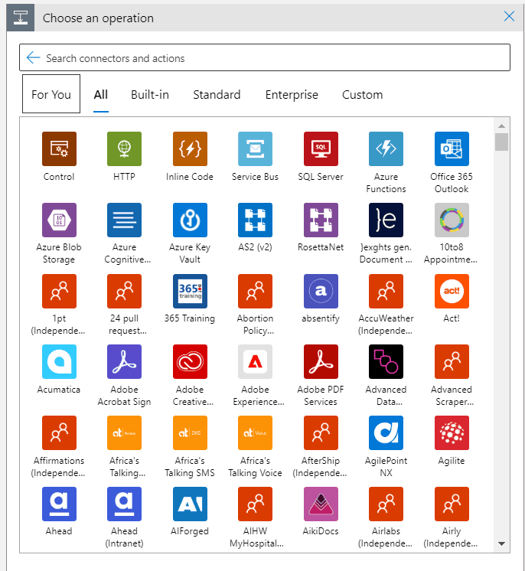Select the Africa's Talking SMS connector
Image resolution: width=525 pixels, height=571 pixels.
point(190,432)
